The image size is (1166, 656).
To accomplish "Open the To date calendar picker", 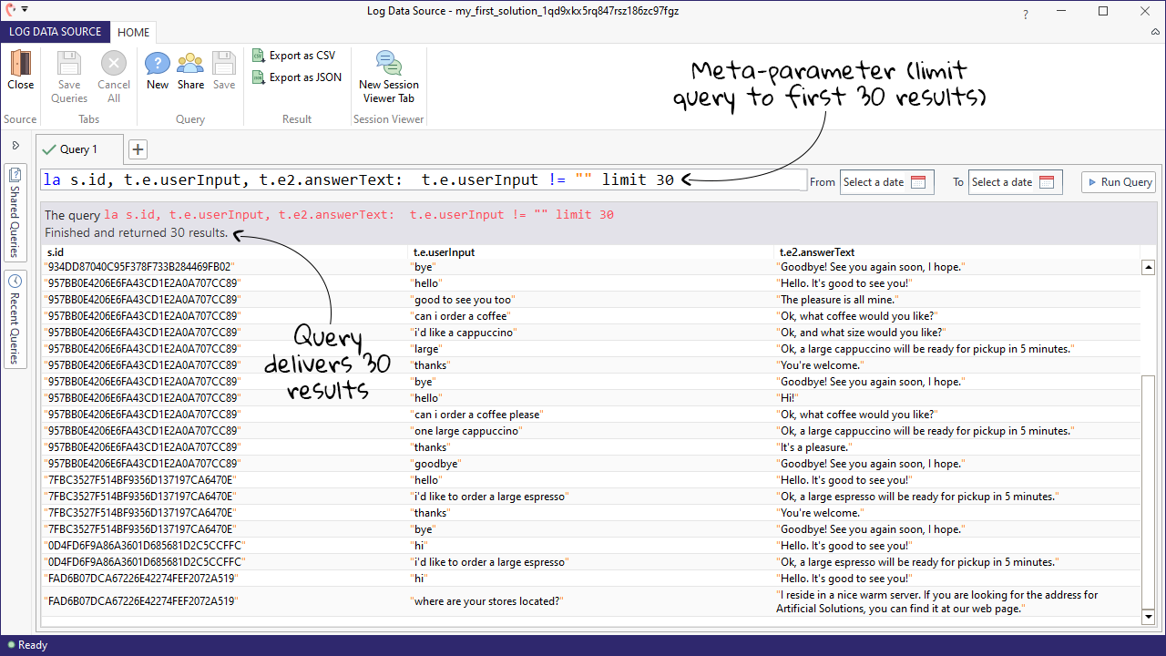I will (1047, 182).
